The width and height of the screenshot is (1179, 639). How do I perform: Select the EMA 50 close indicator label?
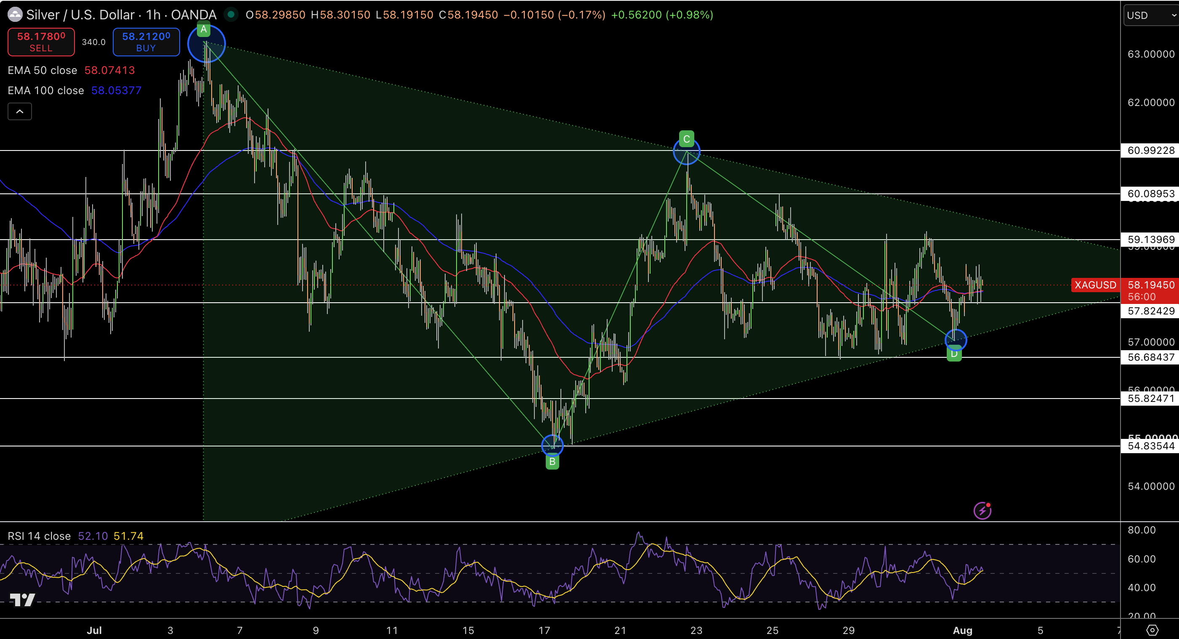[42, 70]
